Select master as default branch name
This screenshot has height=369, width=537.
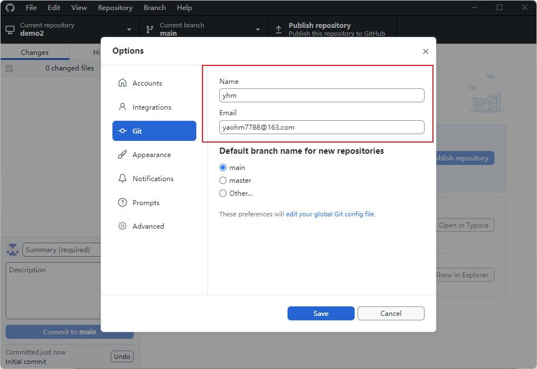pos(223,181)
